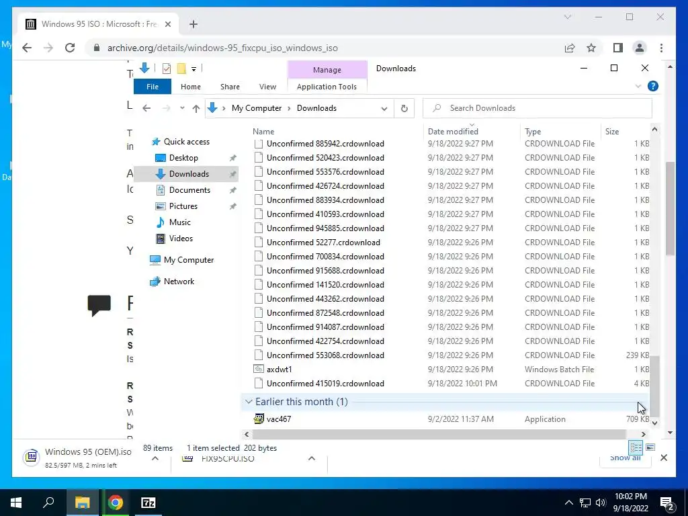Image resolution: width=688 pixels, height=516 pixels.
Task: Refresh the Downloads folder view
Action: click(x=404, y=108)
